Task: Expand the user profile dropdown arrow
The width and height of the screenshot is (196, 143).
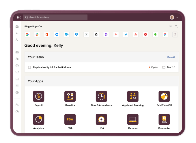Action: [x=177, y=18]
